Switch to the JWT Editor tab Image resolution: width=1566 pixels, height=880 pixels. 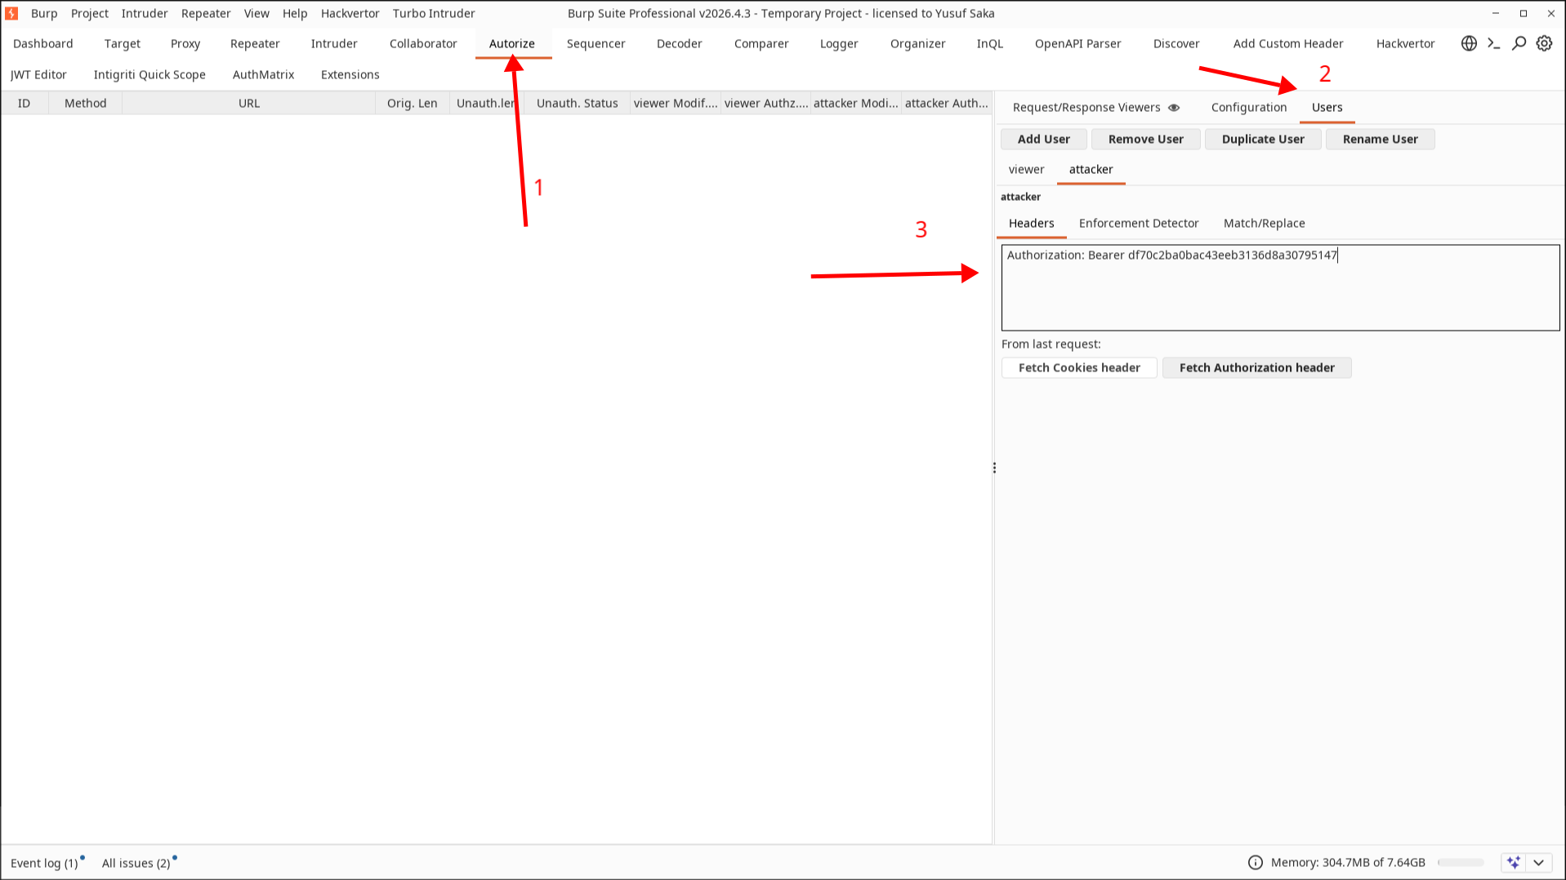(39, 74)
